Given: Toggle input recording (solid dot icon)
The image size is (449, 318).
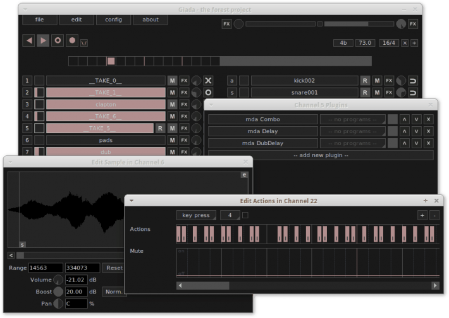Looking at the screenshot, I should 72,40.
